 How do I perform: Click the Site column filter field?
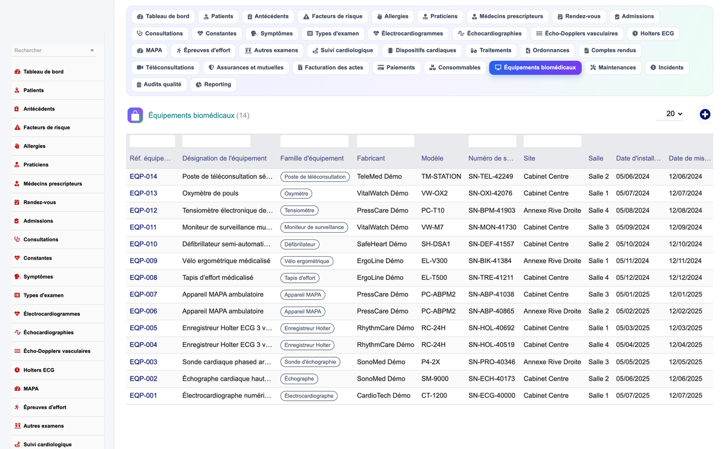(x=552, y=141)
